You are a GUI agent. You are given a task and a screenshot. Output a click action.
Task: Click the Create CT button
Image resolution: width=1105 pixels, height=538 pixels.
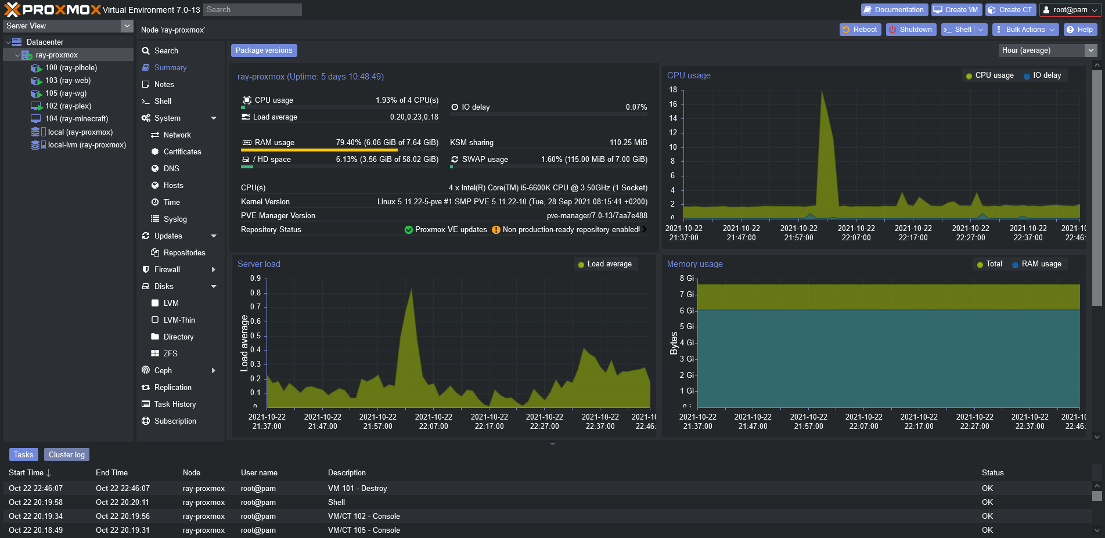click(x=1010, y=10)
